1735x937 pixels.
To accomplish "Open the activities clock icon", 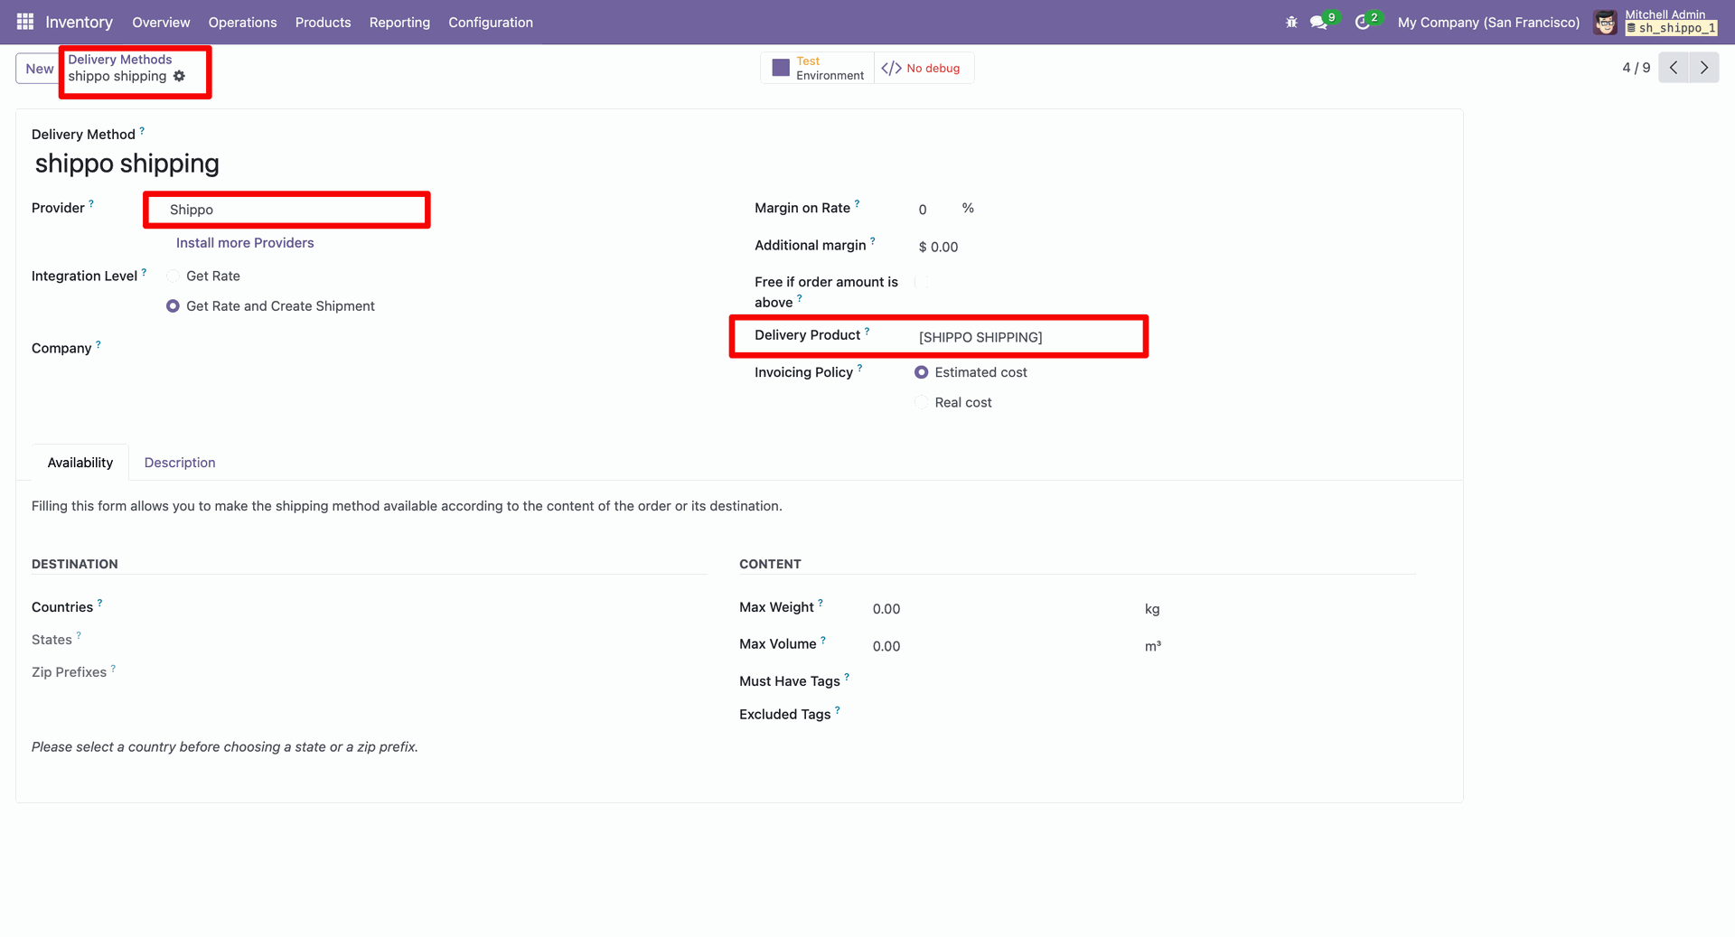I will pyautogui.click(x=1363, y=22).
